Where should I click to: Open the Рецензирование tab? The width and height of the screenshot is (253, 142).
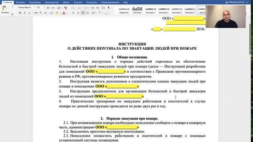pos(110,2)
